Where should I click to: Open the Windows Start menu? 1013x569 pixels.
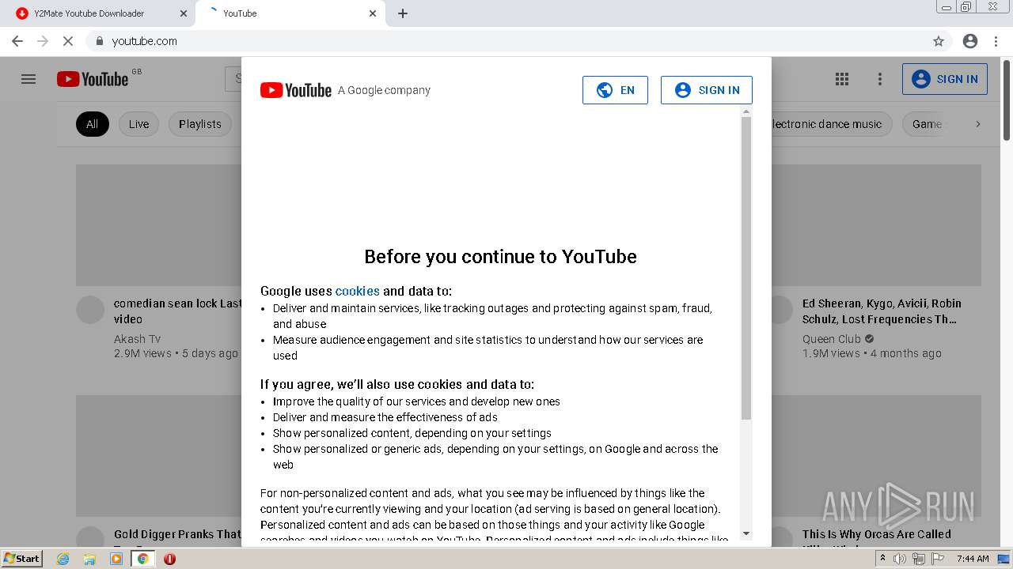click(x=22, y=559)
